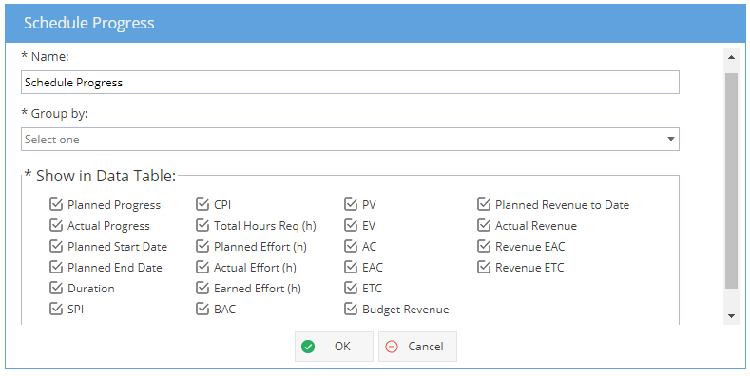Toggle the Actual Revenue checkbox
750x376 pixels.
point(484,225)
